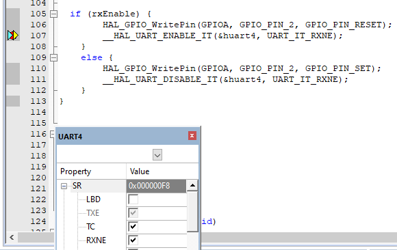397x250 pixels.
Task: Select the TXE property label
Action: (x=92, y=213)
